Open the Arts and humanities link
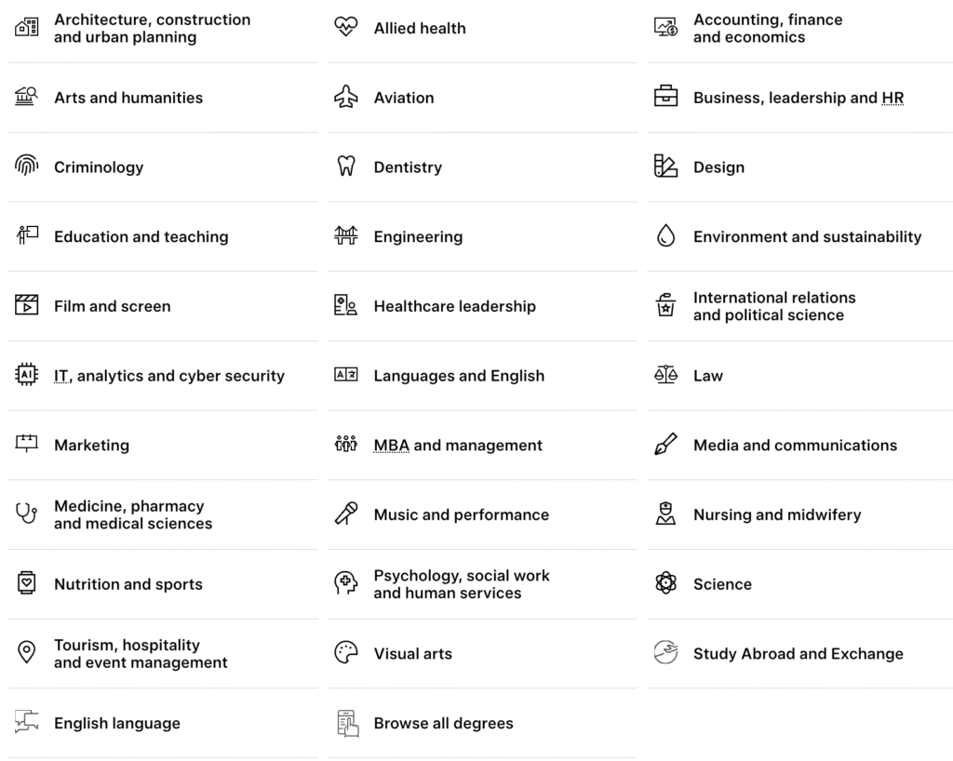Image resolution: width=953 pixels, height=761 pixels. (128, 98)
